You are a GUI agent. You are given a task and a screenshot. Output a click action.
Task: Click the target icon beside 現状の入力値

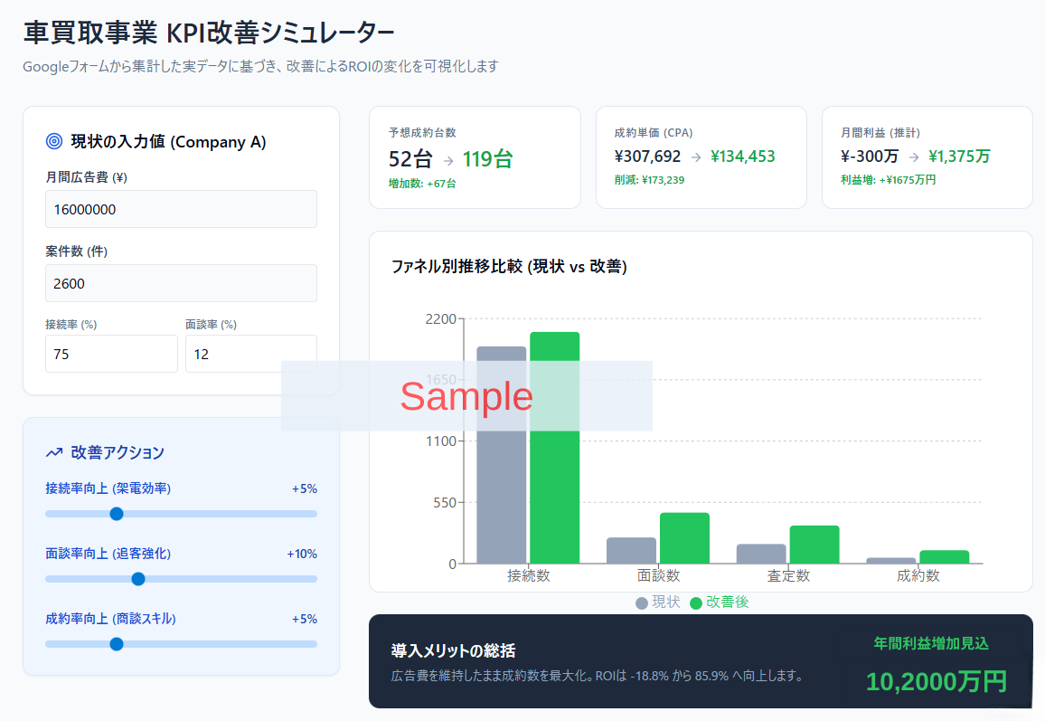pyautogui.click(x=53, y=141)
